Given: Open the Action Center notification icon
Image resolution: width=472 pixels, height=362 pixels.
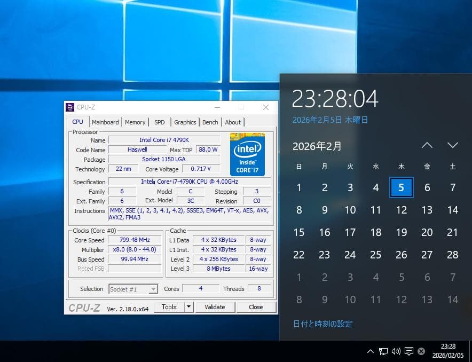Looking at the screenshot, I should coord(409,351).
